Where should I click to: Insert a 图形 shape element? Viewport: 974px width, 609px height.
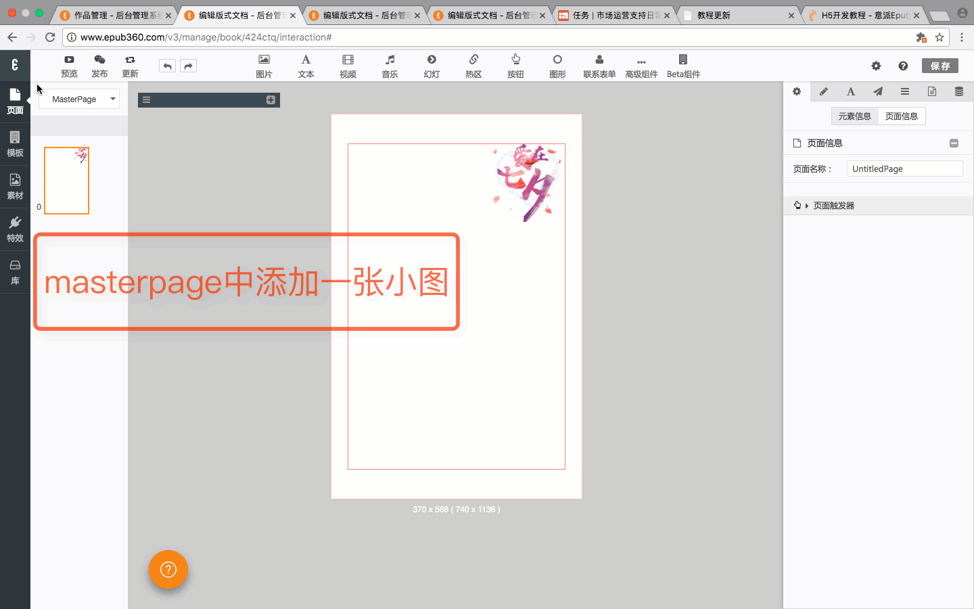click(557, 66)
